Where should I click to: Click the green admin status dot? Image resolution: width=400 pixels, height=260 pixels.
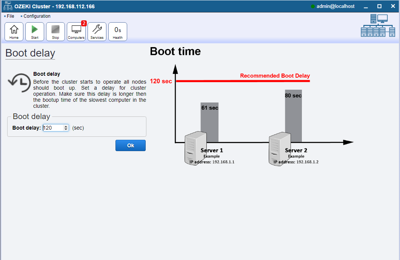pyautogui.click(x=313, y=6)
